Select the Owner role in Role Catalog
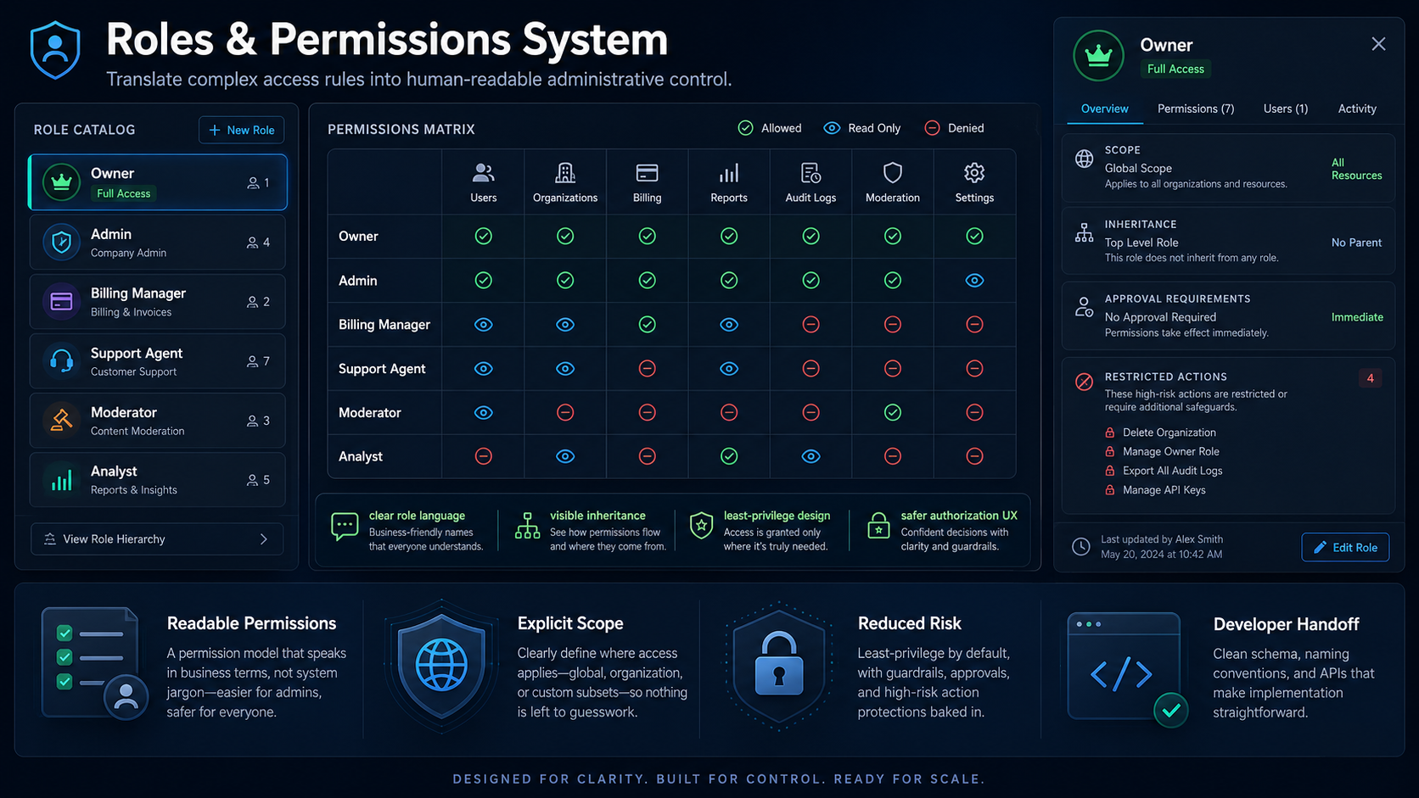This screenshot has height=798, width=1419. click(158, 182)
